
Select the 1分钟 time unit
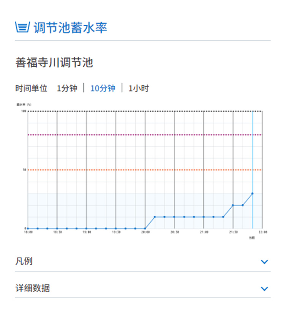67,88
